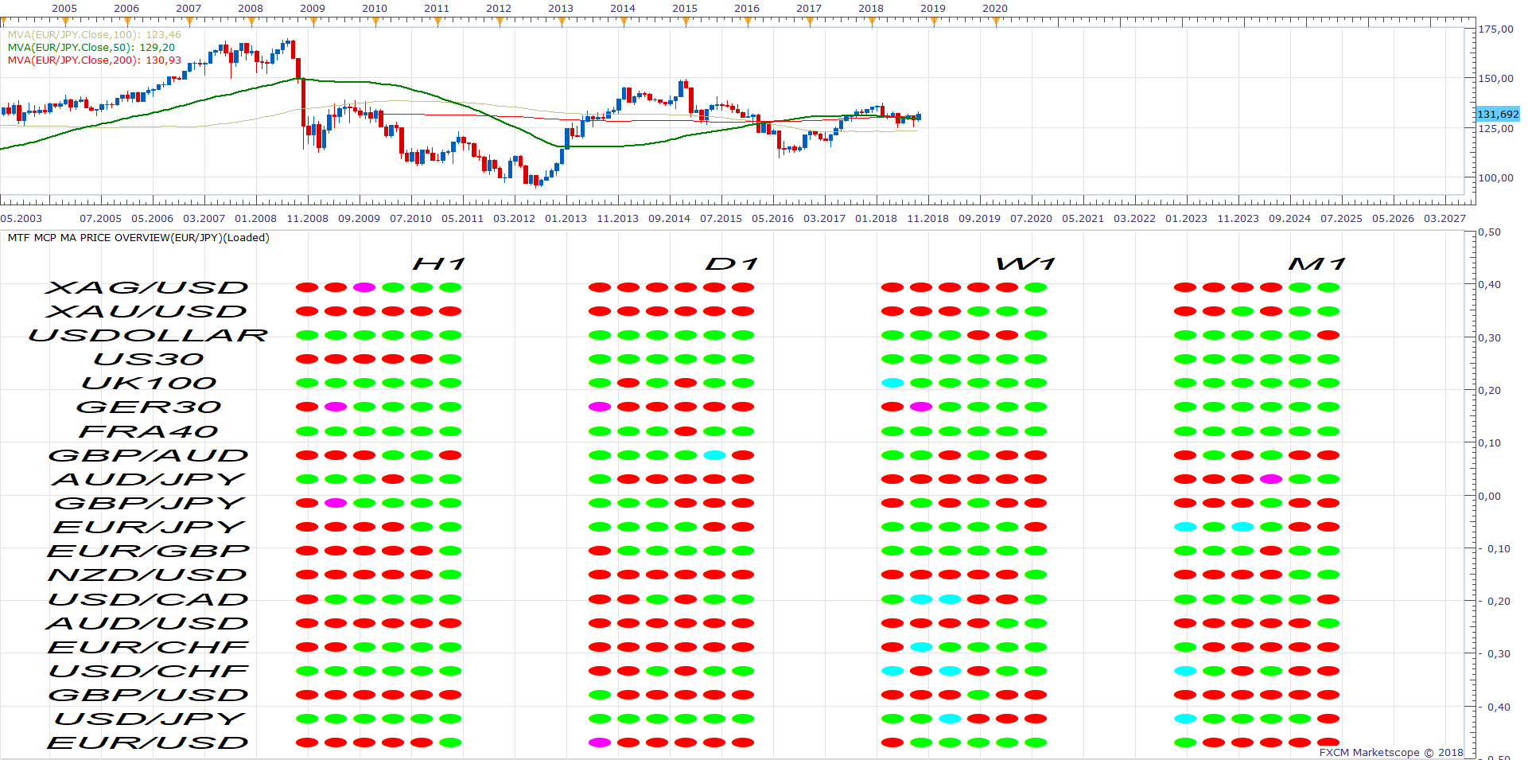Select the FRA40 row label
The height and width of the screenshot is (760, 1528).
point(149,432)
